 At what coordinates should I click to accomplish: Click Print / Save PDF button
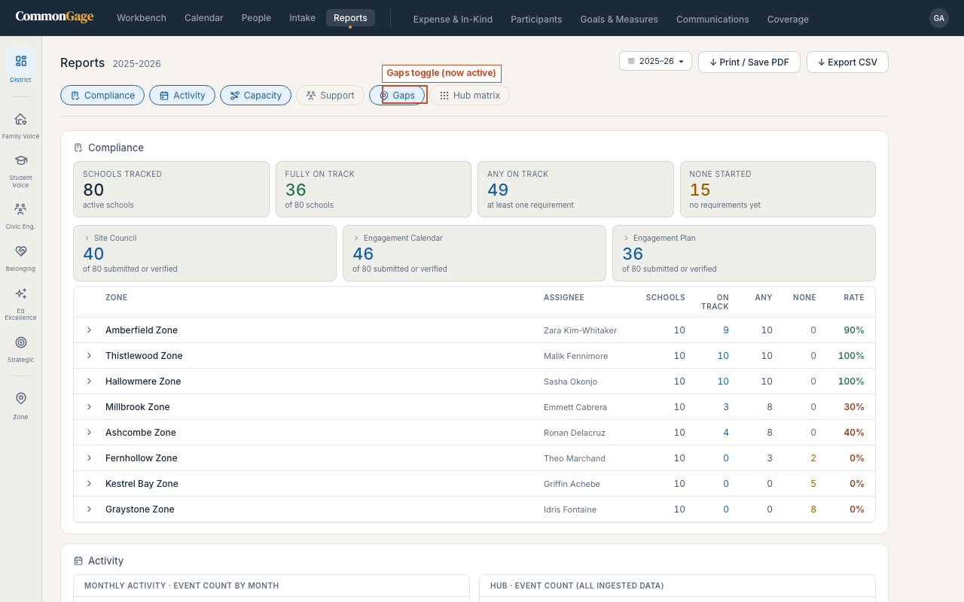click(749, 62)
